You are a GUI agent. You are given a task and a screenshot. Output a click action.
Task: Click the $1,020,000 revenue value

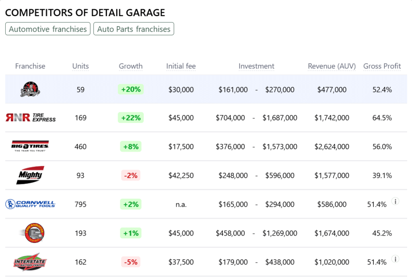[x=332, y=262]
